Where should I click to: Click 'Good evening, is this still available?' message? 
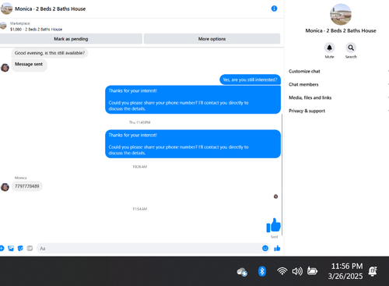[x=50, y=53]
